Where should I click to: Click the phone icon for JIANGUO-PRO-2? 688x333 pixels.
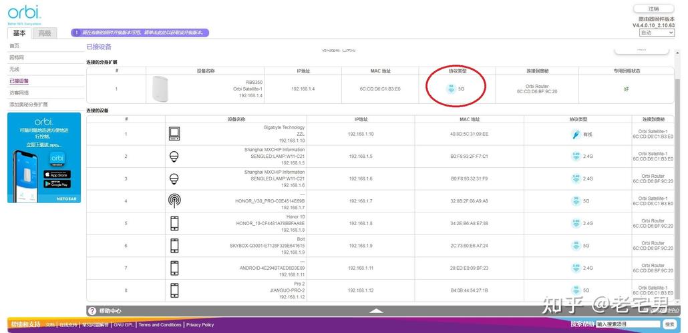click(174, 290)
